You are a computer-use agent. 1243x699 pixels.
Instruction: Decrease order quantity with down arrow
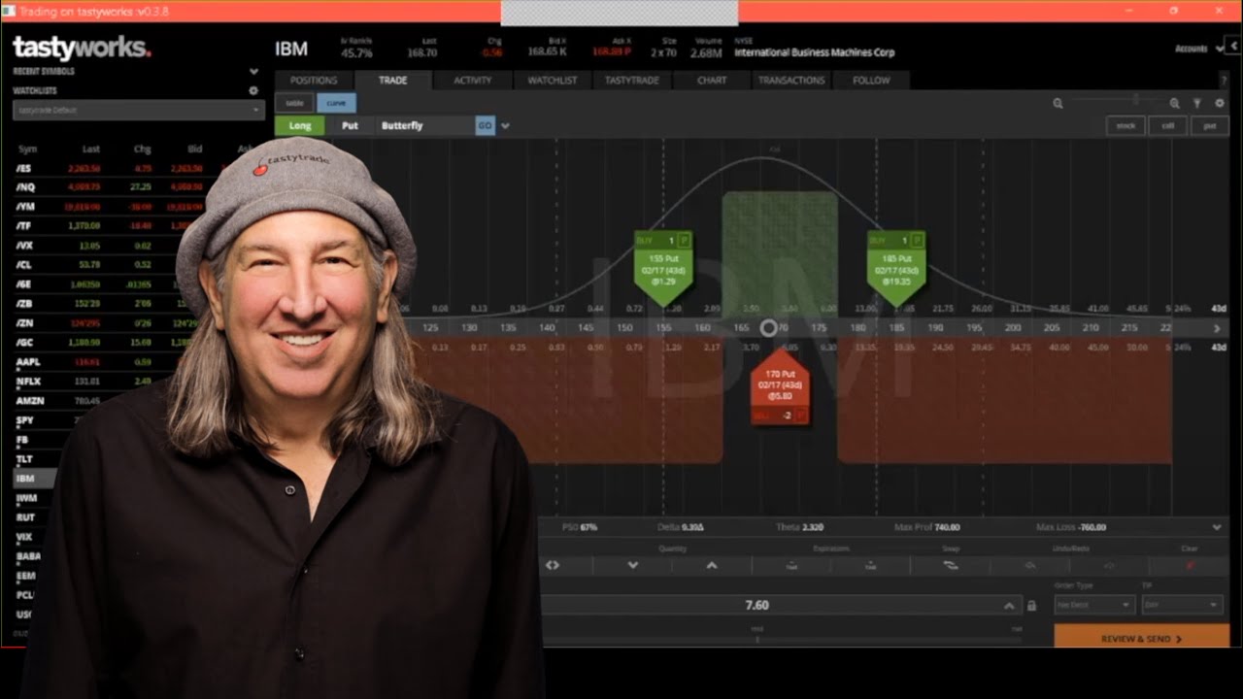633,565
